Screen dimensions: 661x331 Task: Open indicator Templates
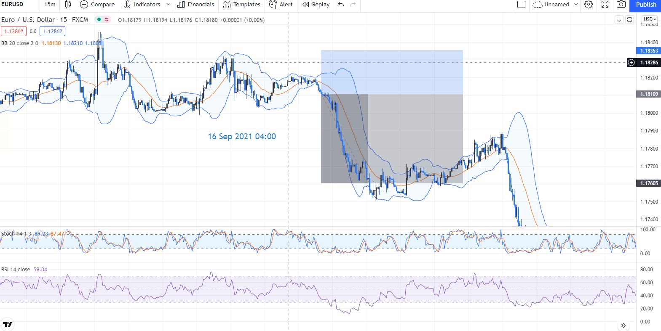[242, 5]
